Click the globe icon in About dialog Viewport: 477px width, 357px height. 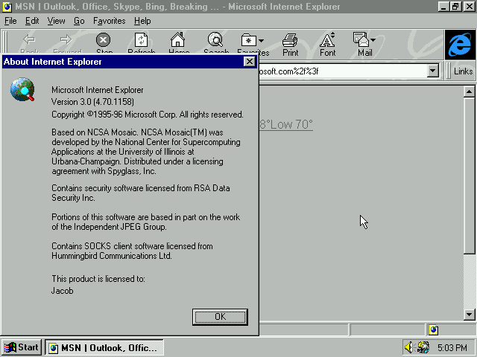(22, 89)
